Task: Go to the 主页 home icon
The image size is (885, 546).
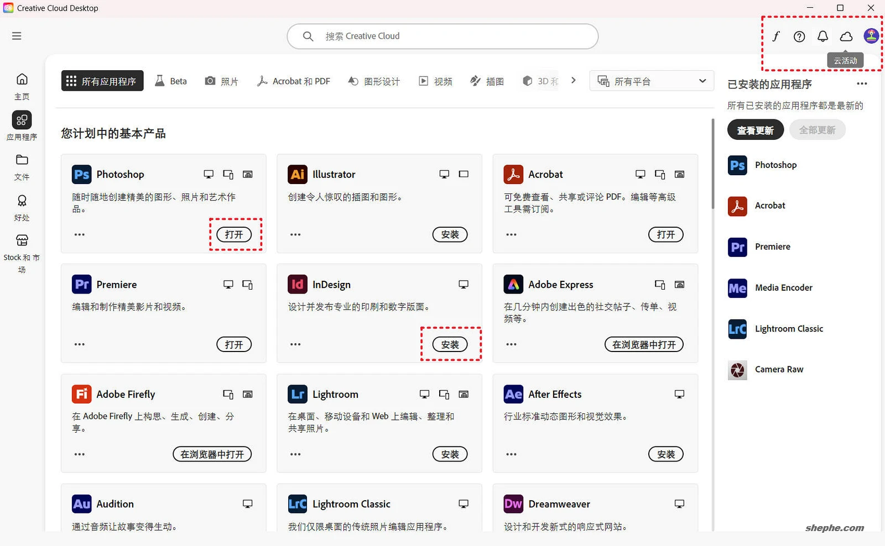Action: (x=22, y=79)
